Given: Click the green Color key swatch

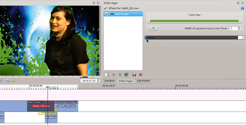Looking at the screenshot, I should [x=195, y=21].
